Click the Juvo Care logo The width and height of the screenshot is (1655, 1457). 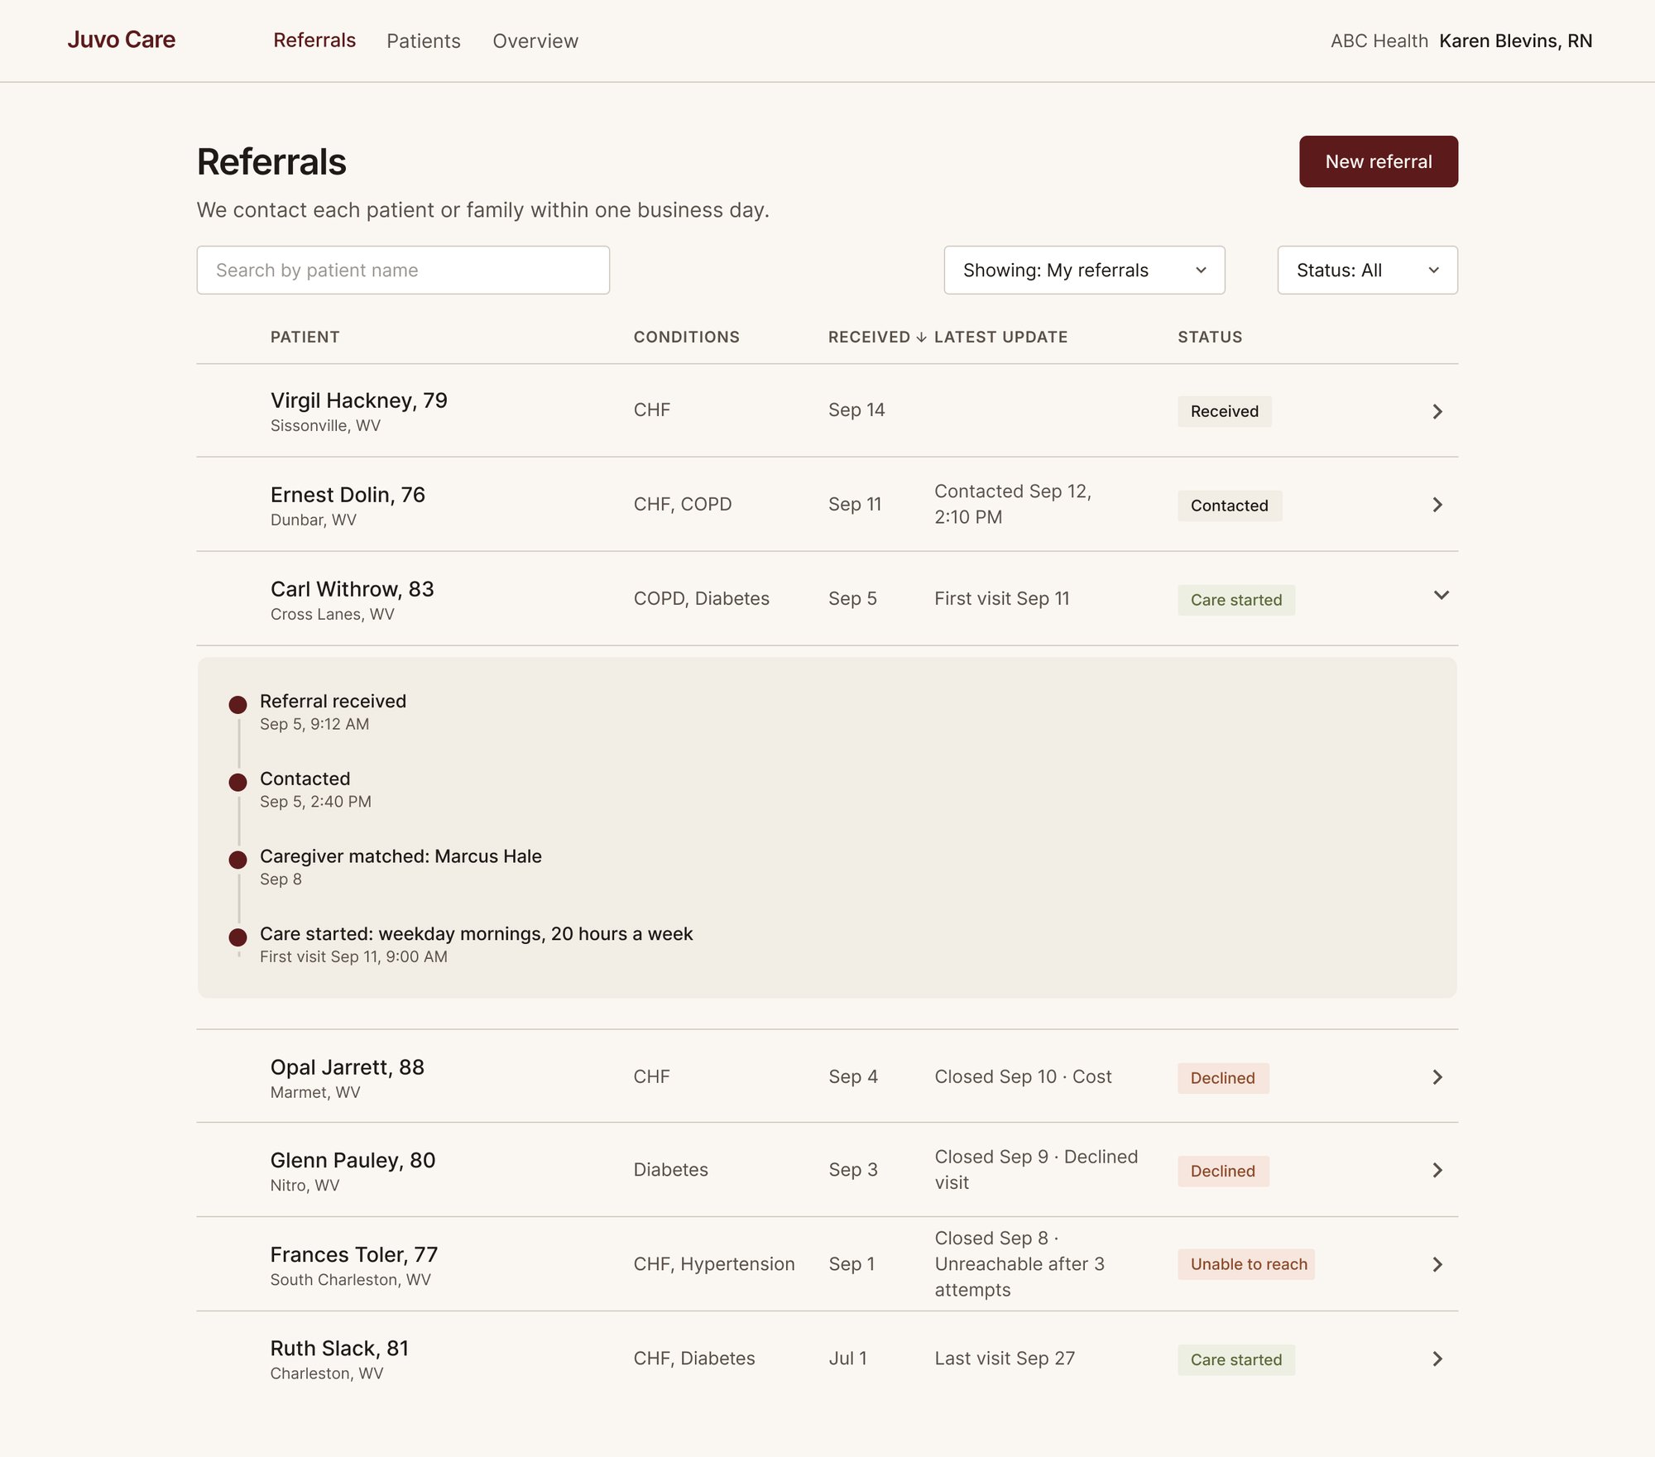pyautogui.click(x=122, y=40)
